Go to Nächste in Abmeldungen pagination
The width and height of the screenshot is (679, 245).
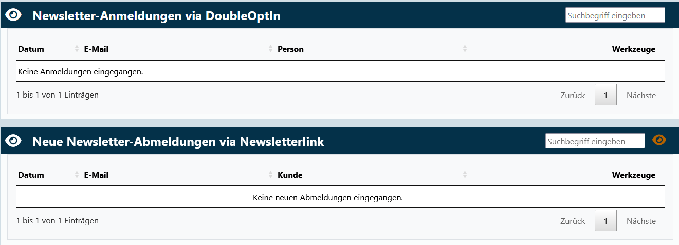(641, 221)
